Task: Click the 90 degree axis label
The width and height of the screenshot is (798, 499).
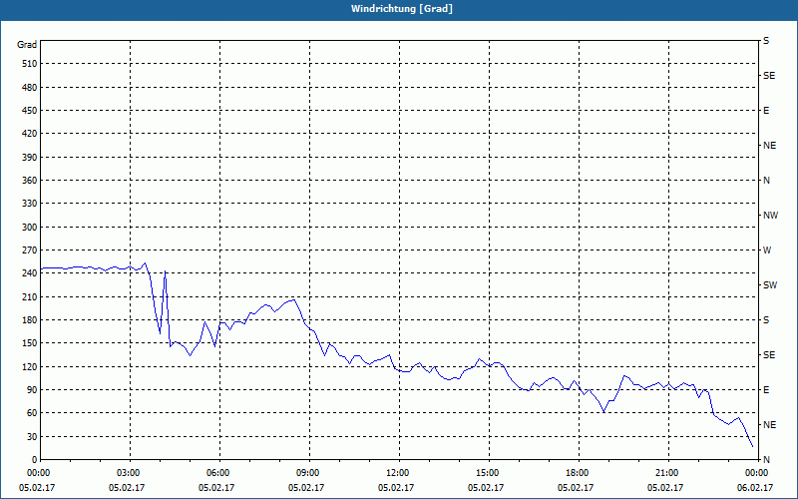Action: pyautogui.click(x=33, y=390)
